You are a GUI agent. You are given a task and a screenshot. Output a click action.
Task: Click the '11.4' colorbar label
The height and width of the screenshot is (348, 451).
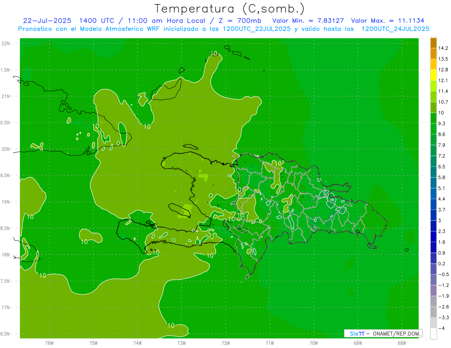[x=443, y=91]
